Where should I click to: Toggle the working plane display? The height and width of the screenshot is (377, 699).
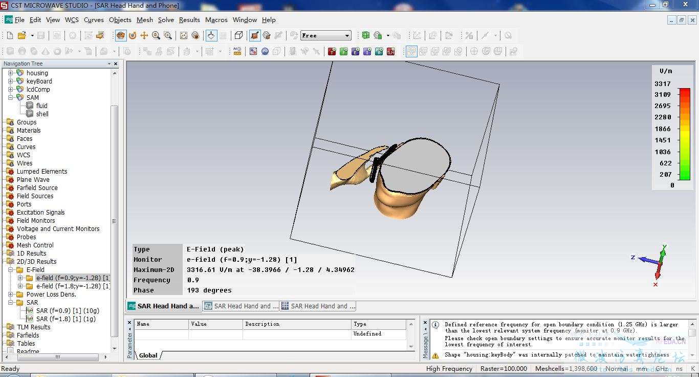pyautogui.click(x=211, y=35)
